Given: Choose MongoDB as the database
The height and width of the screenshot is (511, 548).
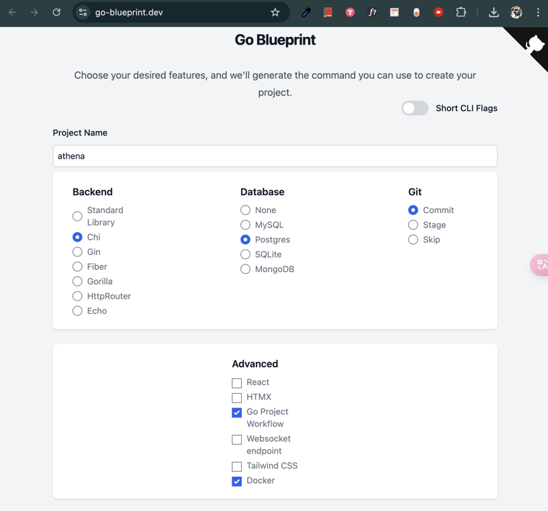Looking at the screenshot, I should point(245,269).
